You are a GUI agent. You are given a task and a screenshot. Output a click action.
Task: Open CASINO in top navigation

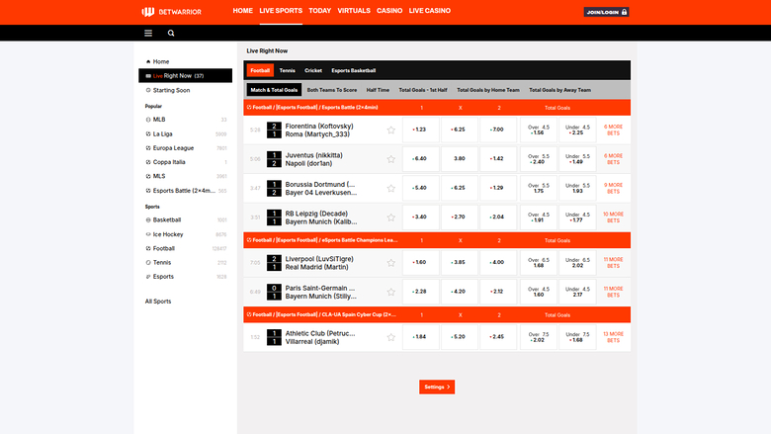coord(389,11)
